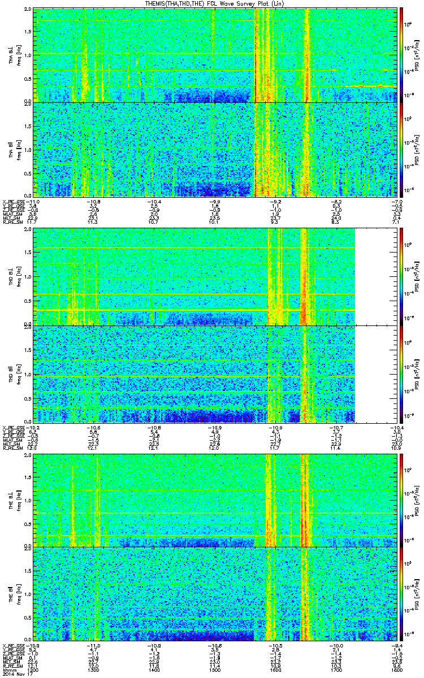The width and height of the screenshot is (424, 678).
Task: Click the PSD color bar beside THD top panel
Action: coord(402,277)
